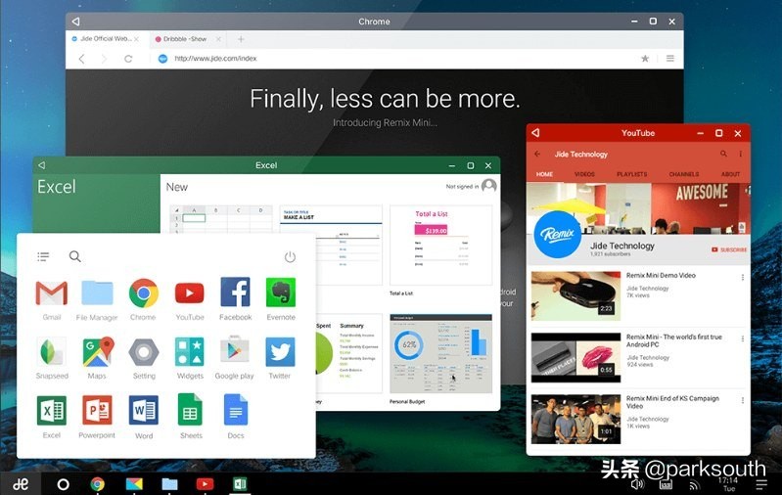Screen dimensions: 782x495
Task: Open options for Remix Mini Demo Video
Action: [x=742, y=277]
